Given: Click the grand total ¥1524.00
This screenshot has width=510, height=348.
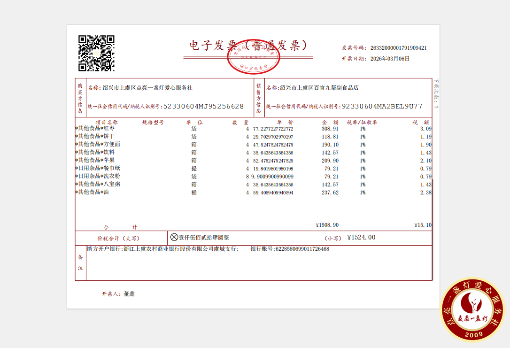Looking at the screenshot, I should 361,238.
